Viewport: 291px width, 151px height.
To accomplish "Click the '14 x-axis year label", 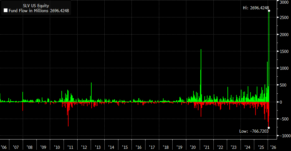I will click(111, 147).
